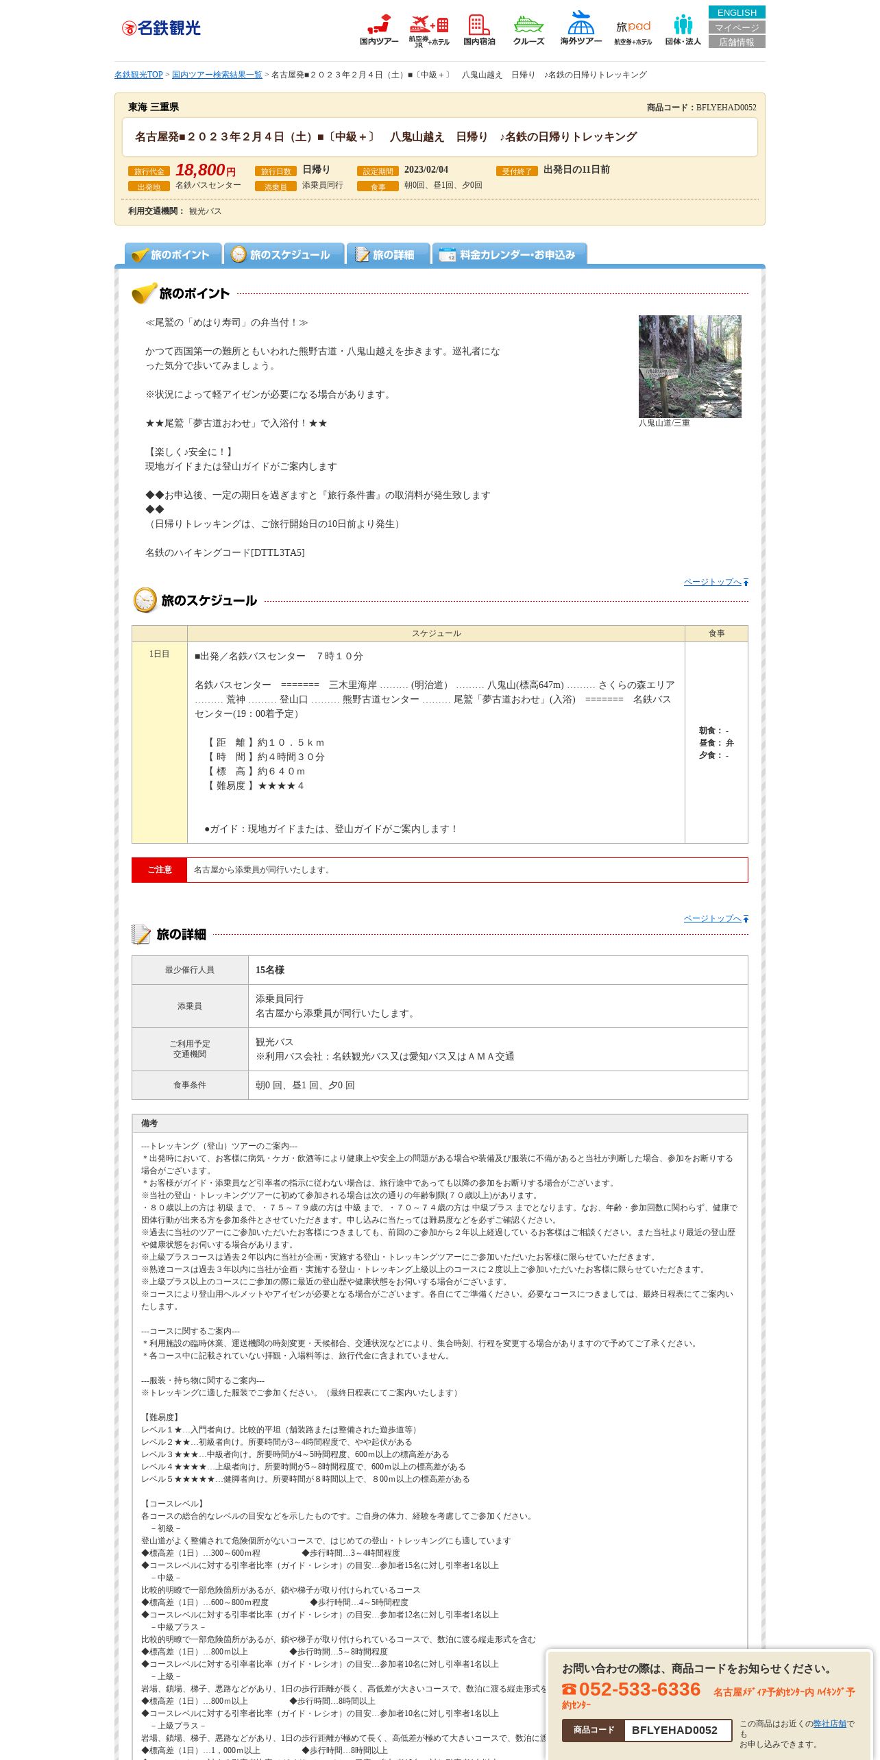
Task: Click the 旅のポイント megaphone heading icon
Action: click(144, 293)
